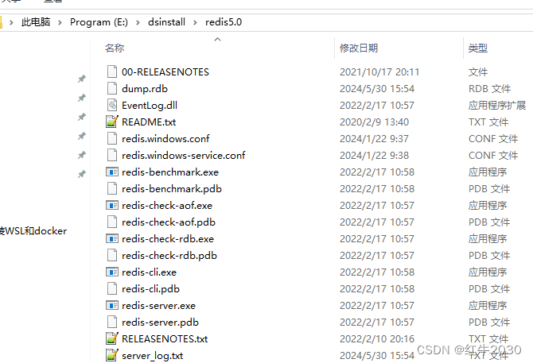533x363 pixels.
Task: Open the chevron after dsinstall breadcrumb
Action: pos(195,22)
